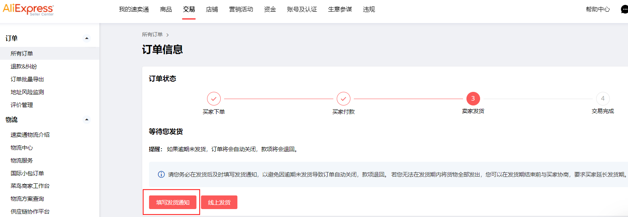
Task: Click step 4 交易完成 circle
Action: pyautogui.click(x=603, y=98)
